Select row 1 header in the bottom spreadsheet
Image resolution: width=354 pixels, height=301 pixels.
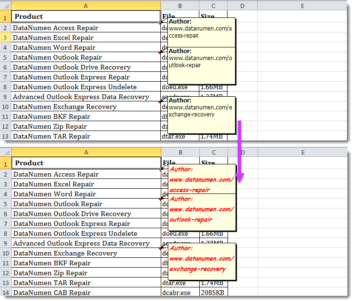[x=6, y=163]
